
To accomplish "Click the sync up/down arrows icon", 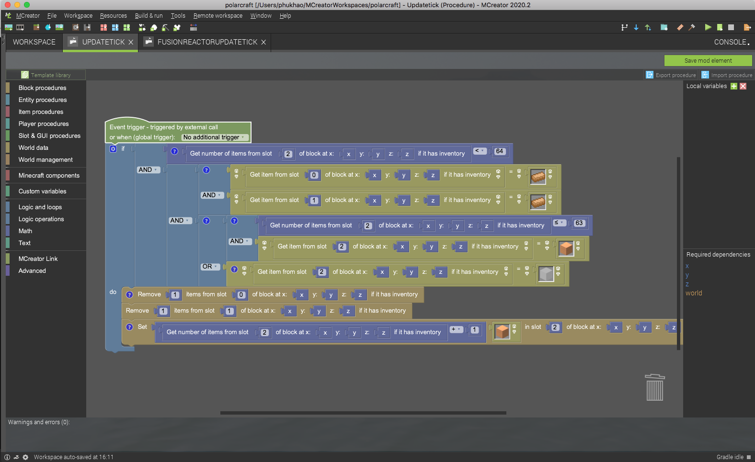I will [648, 27].
